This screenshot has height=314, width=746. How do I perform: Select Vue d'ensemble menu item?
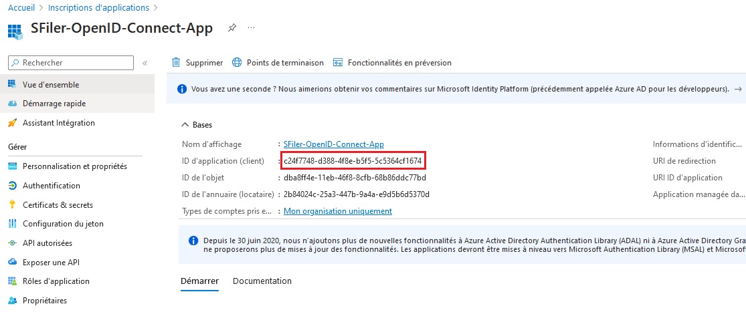(77, 84)
